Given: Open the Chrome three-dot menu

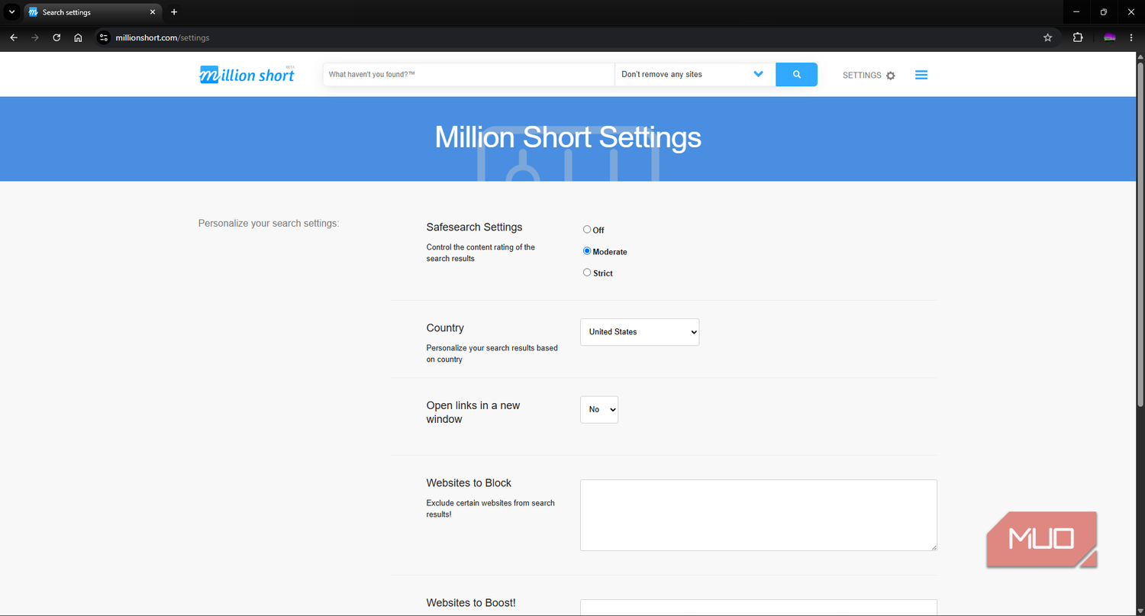Looking at the screenshot, I should [1131, 37].
